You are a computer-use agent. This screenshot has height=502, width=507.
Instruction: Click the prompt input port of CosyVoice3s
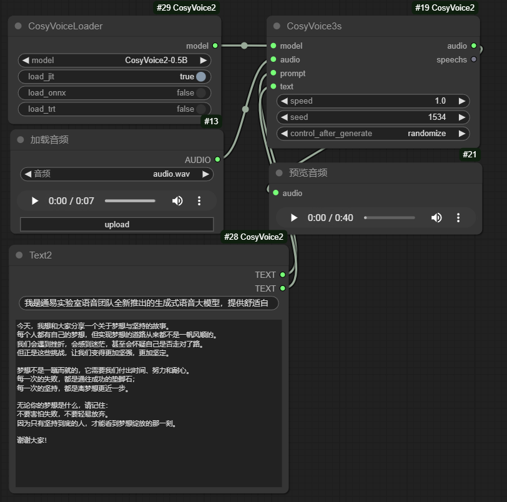pos(273,72)
